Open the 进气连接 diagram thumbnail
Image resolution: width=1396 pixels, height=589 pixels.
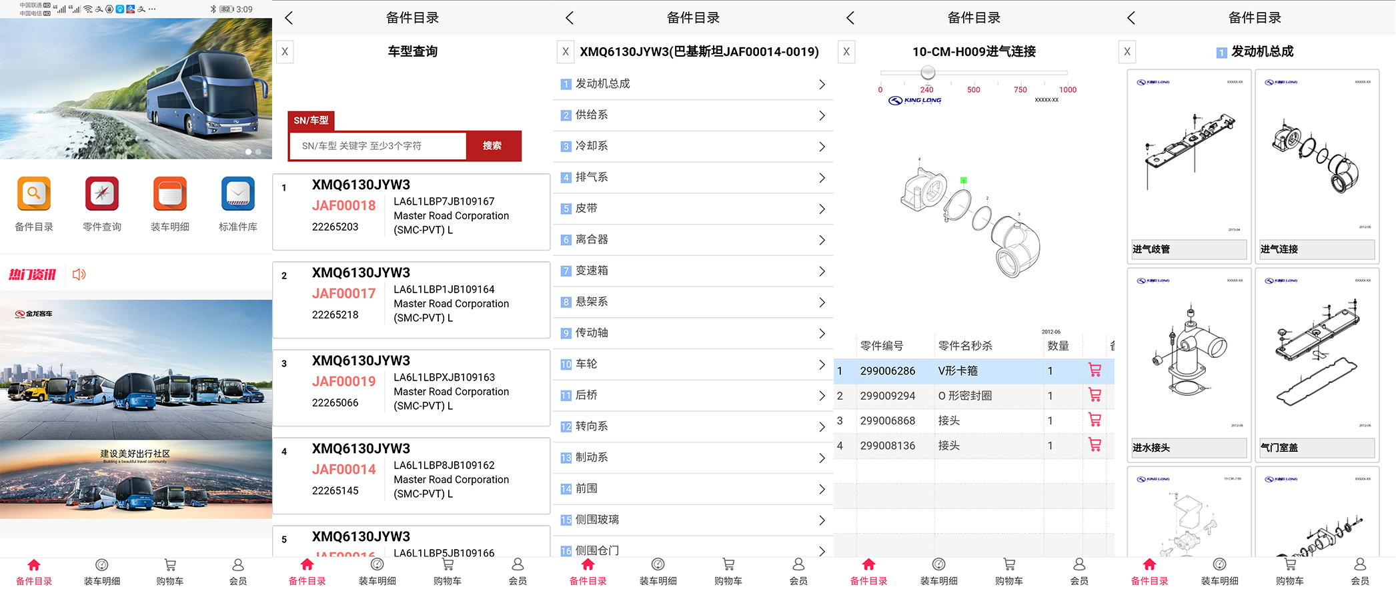click(1317, 166)
